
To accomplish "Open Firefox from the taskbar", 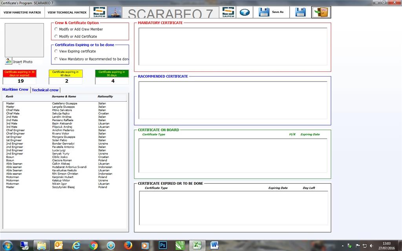I will pyautogui.click(x=128, y=246).
